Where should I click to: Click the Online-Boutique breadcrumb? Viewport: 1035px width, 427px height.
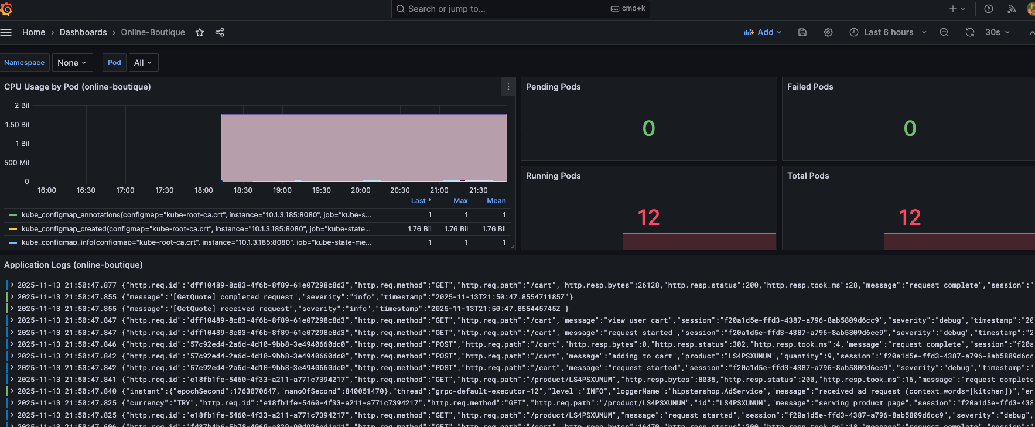click(x=153, y=32)
